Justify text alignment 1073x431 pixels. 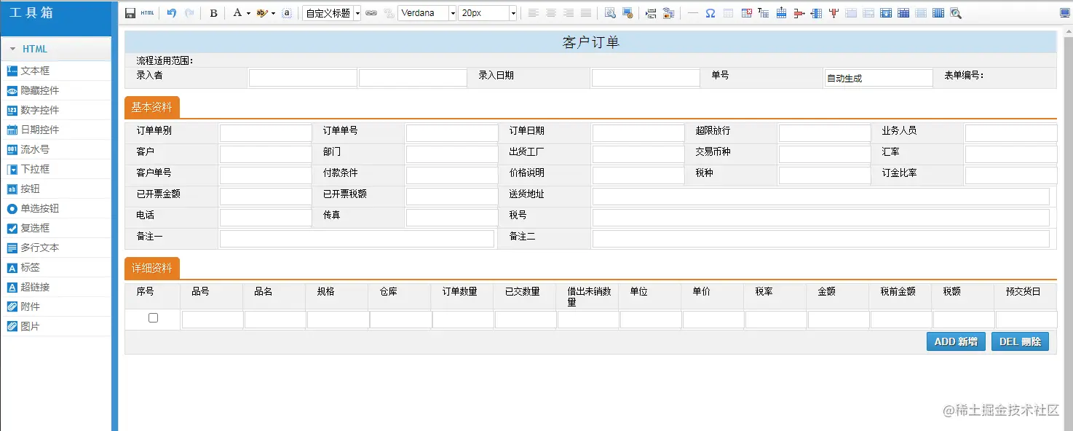[x=586, y=13]
